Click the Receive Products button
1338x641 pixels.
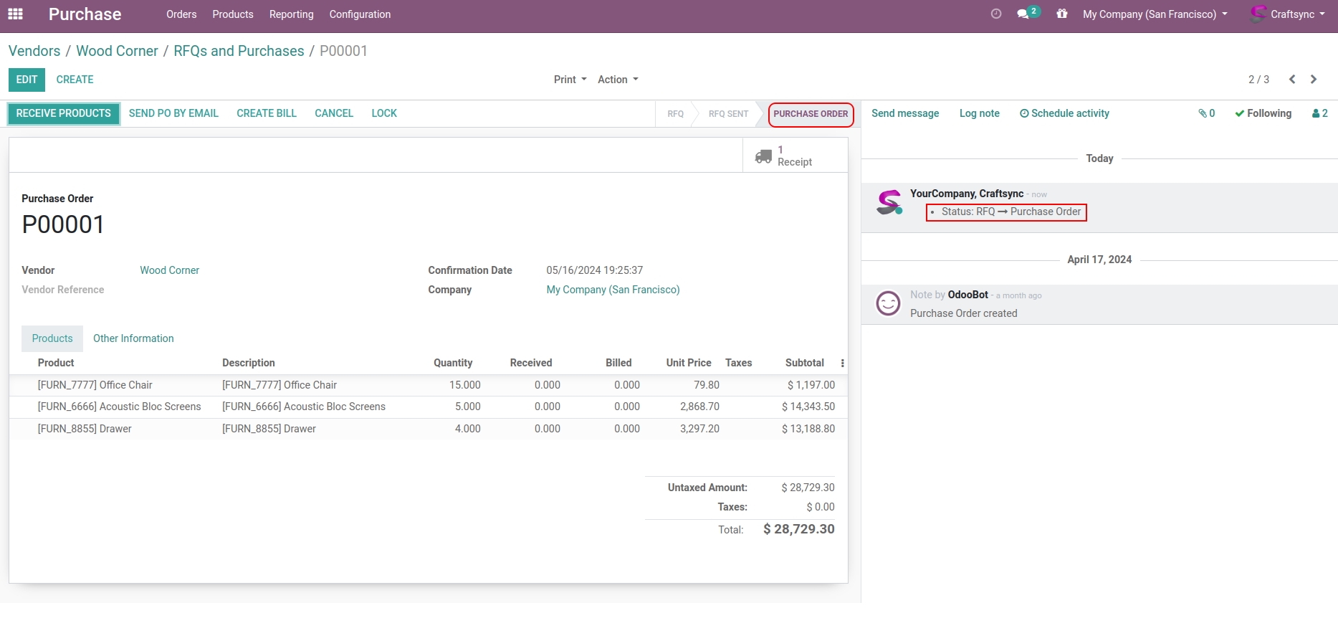64,113
